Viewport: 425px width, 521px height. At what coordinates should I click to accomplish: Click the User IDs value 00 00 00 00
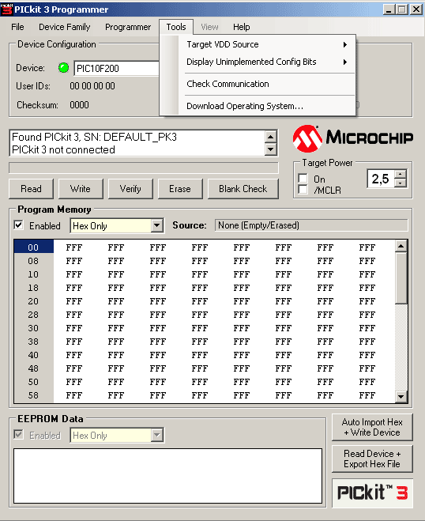92,86
